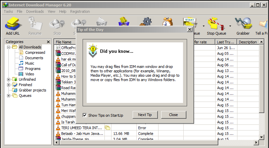Click the Options gear icon
269x148 pixels.
click(x=146, y=22)
